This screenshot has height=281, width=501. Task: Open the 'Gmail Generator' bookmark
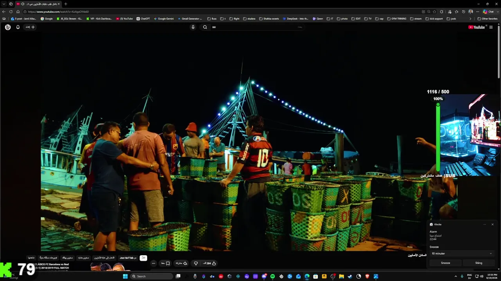190,19
